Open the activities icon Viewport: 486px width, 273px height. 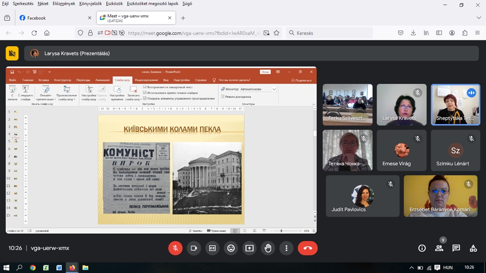(473, 248)
